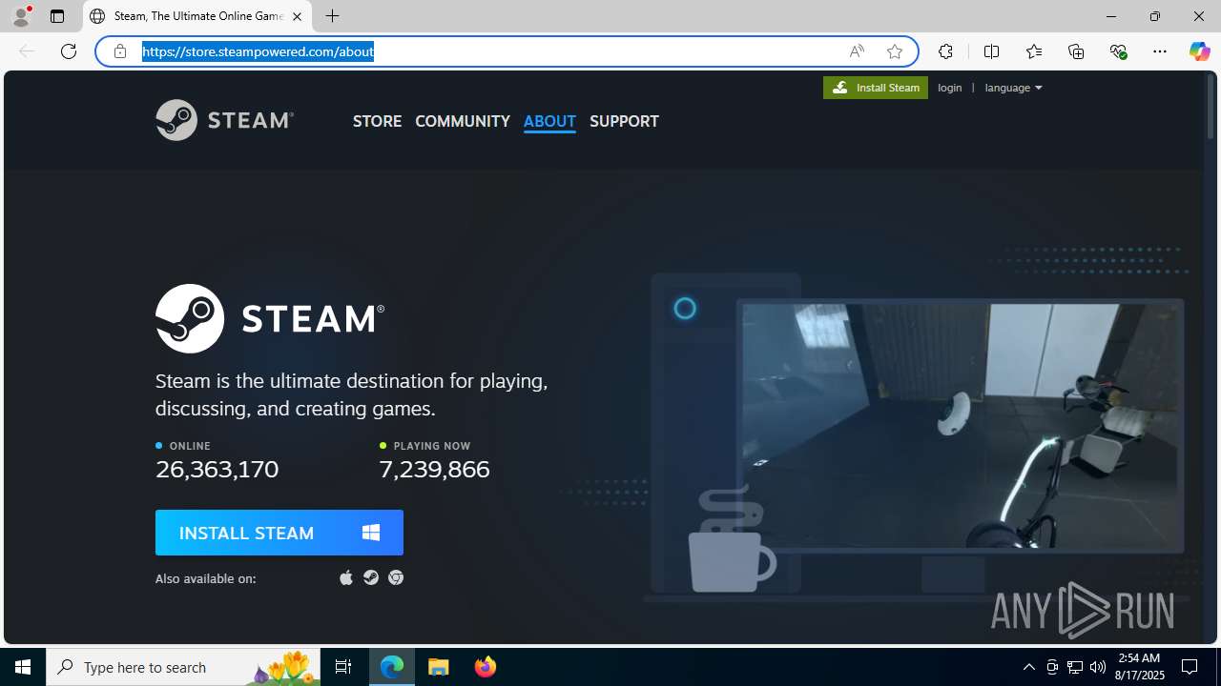
Task: Open File Explorer from taskbar
Action: pos(439,667)
